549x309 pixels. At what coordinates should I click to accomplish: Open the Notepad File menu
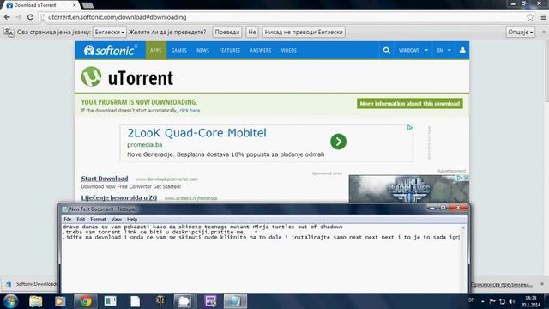click(x=67, y=220)
